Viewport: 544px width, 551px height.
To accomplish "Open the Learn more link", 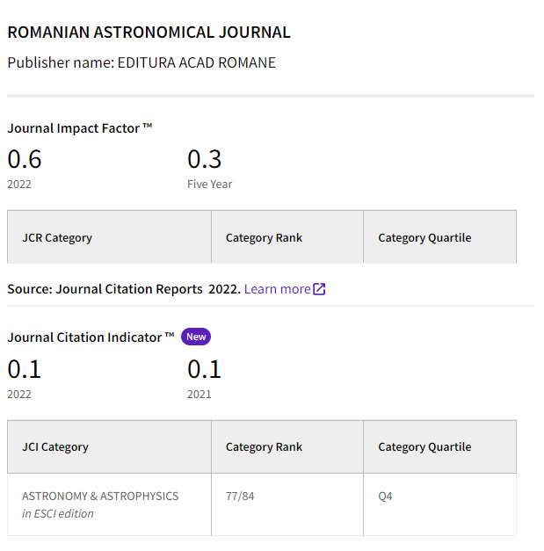I will coord(277,289).
